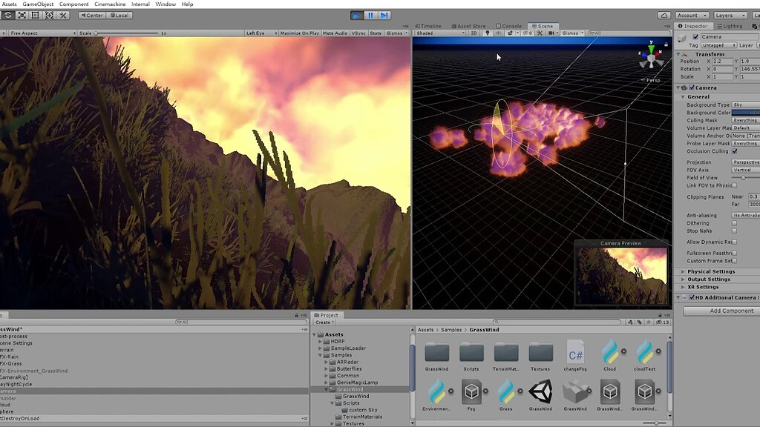The width and height of the screenshot is (760, 427).
Task: Toggle the scene lighting icon in Scene view
Action: coord(487,33)
